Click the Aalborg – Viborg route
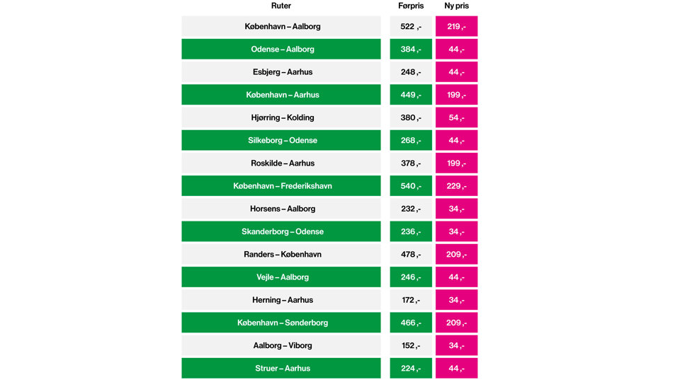 point(281,345)
